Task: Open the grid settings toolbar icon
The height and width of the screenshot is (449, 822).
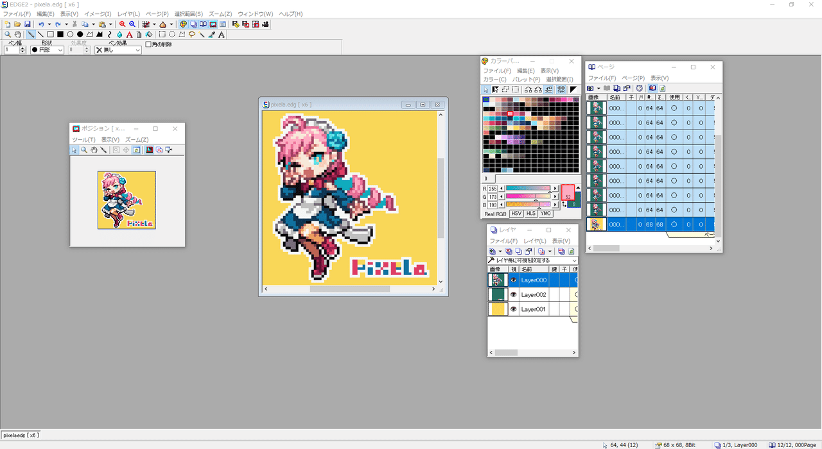Action: 146,24
